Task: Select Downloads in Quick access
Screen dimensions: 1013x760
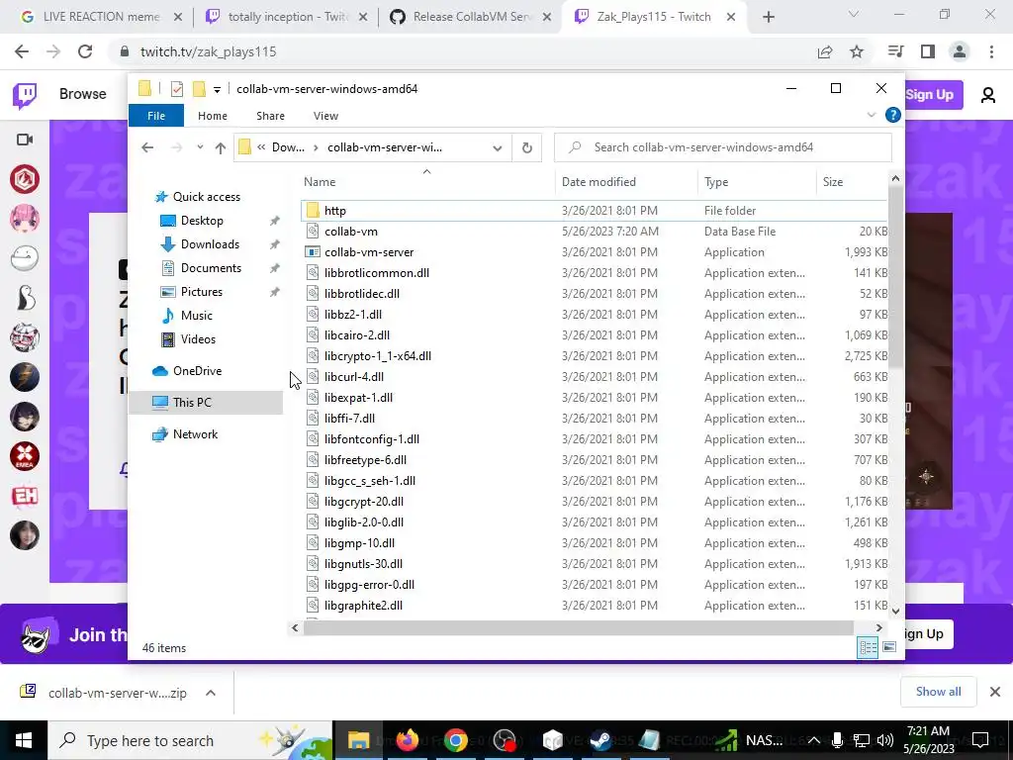Action: (210, 244)
